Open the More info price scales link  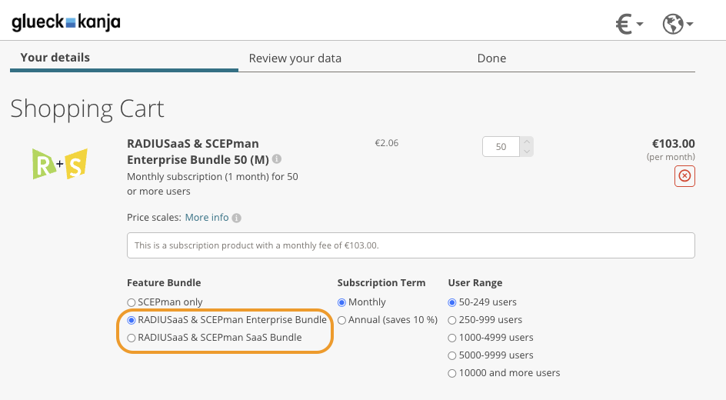coord(206,218)
